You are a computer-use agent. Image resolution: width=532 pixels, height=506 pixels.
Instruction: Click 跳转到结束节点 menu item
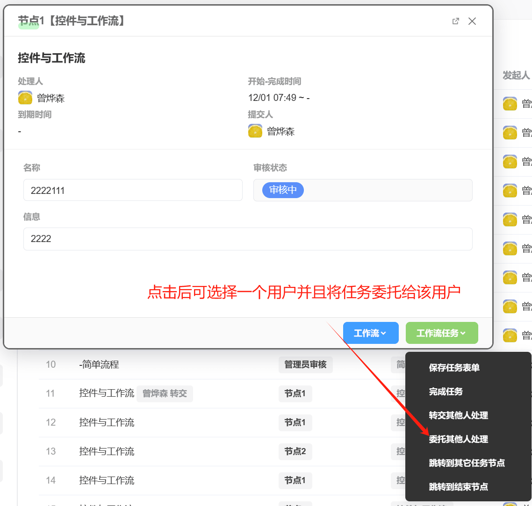[458, 487]
